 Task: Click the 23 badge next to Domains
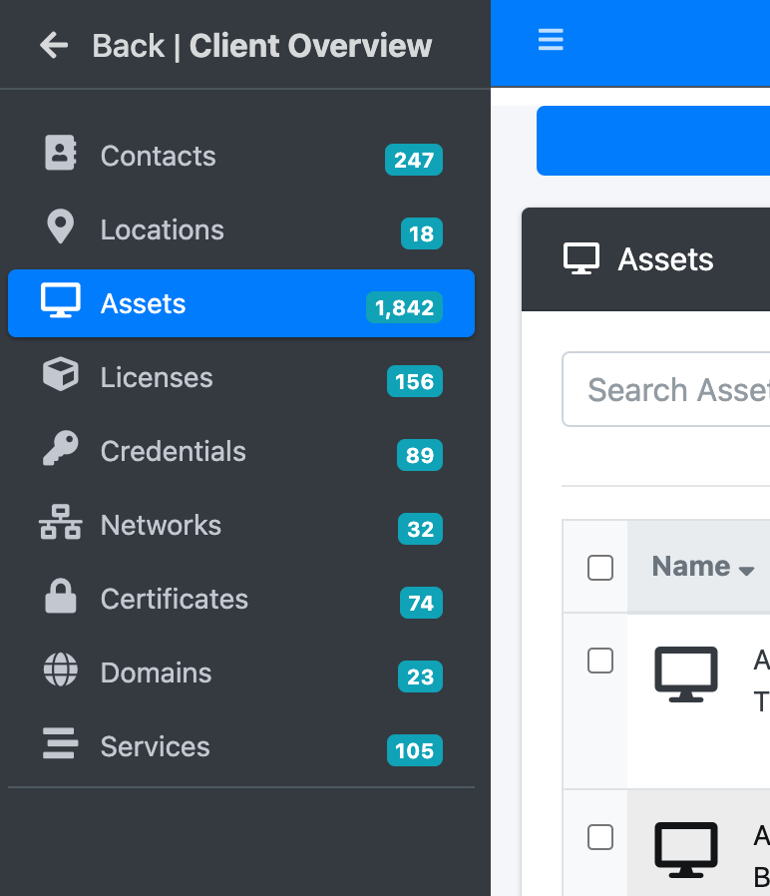point(421,676)
